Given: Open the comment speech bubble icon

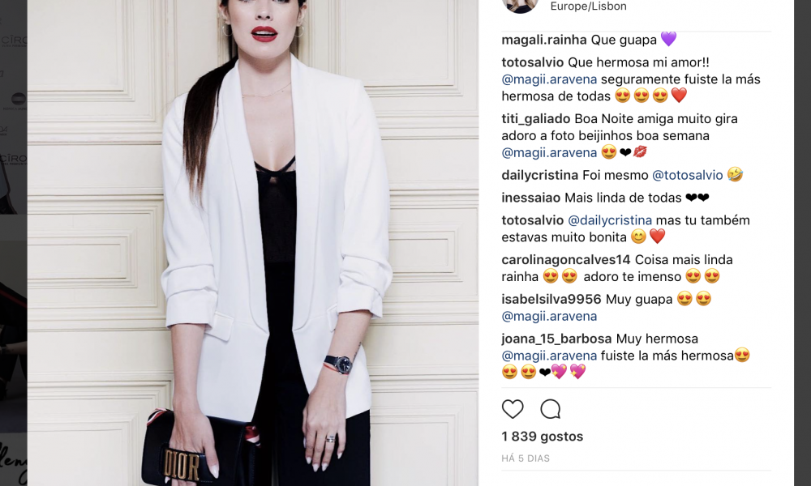Looking at the screenshot, I should coord(551,409).
